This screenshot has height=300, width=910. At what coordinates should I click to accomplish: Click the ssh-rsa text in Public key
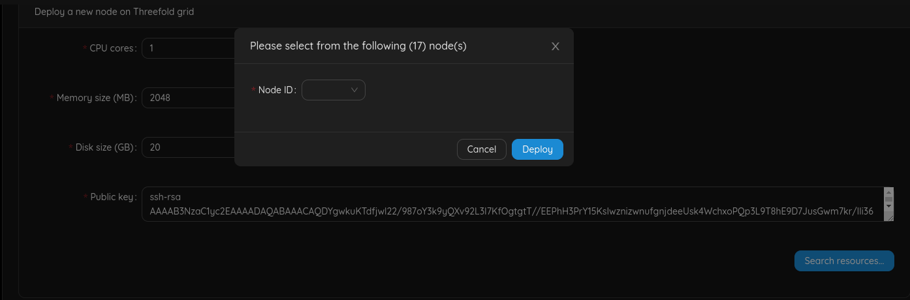[165, 197]
